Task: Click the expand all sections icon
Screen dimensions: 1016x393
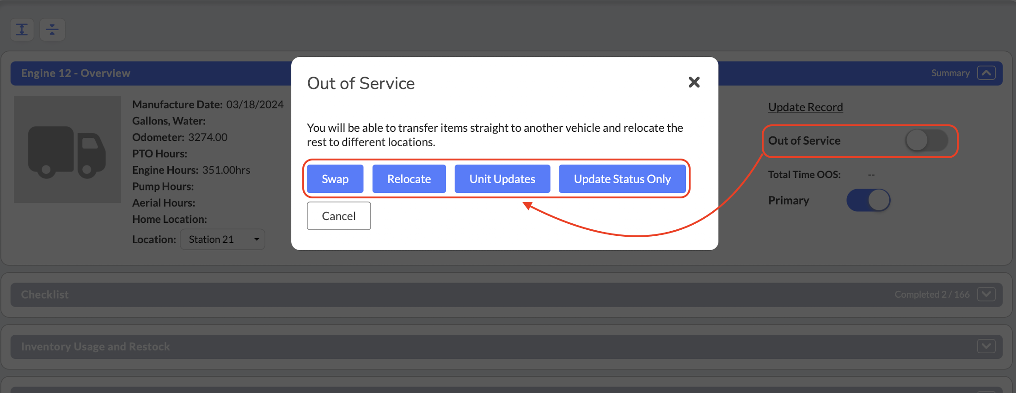Action: pos(22,30)
